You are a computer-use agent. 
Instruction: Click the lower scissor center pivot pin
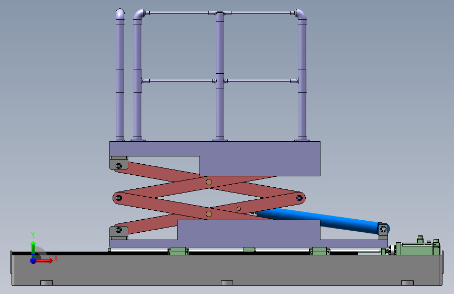click(209, 214)
